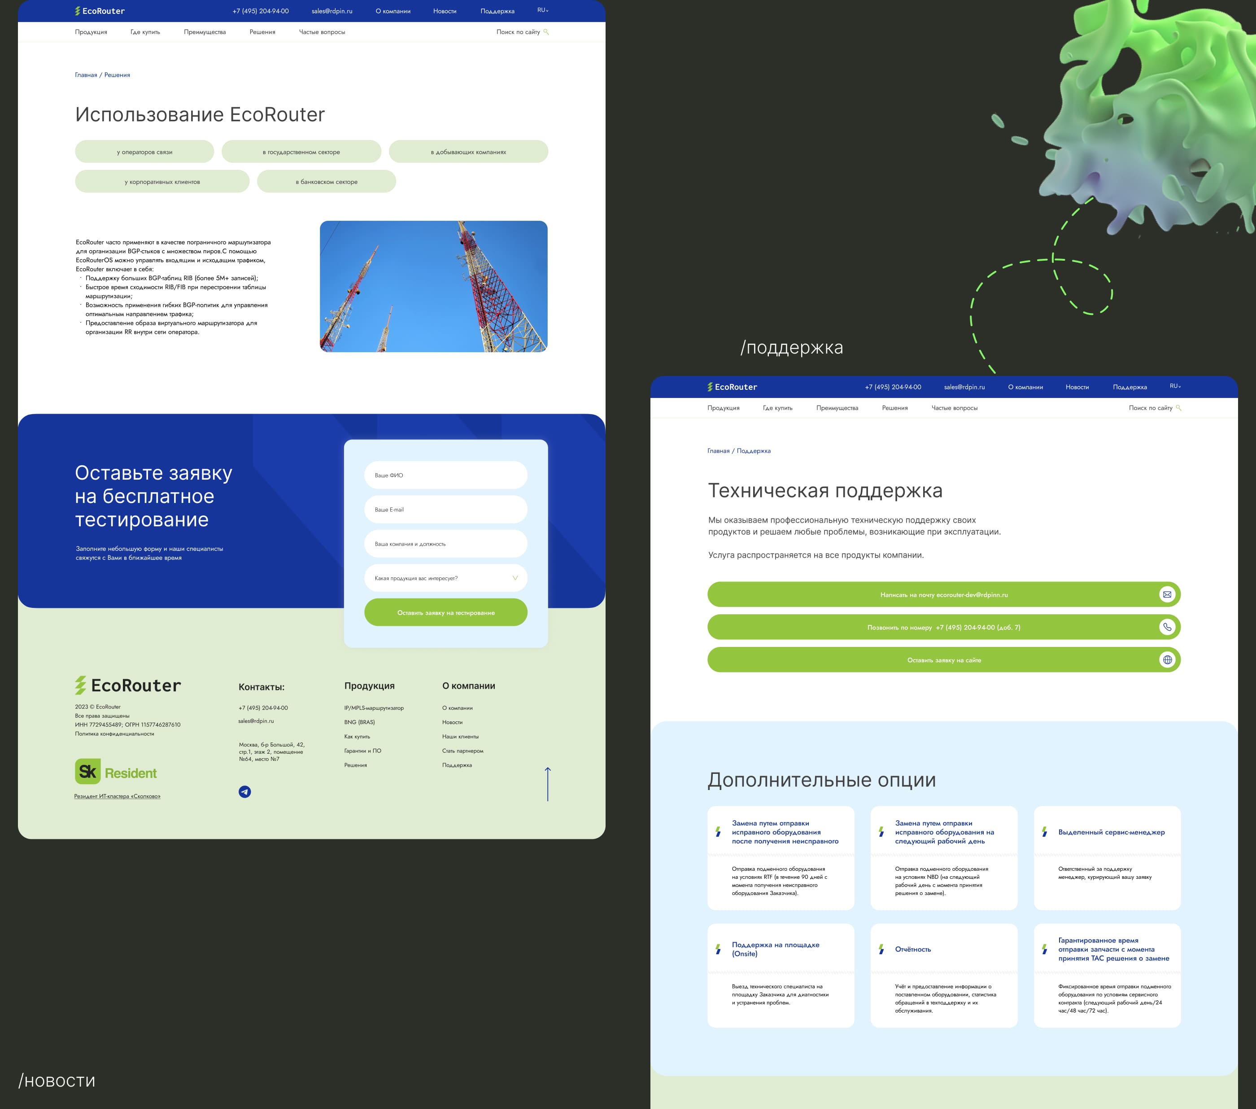
Task: Click envelope icon on email support button
Action: (1167, 594)
